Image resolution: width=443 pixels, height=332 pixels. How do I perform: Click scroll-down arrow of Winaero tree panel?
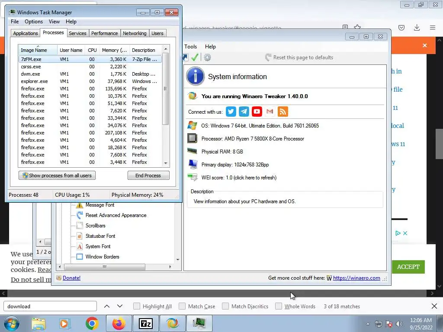pos(178,259)
